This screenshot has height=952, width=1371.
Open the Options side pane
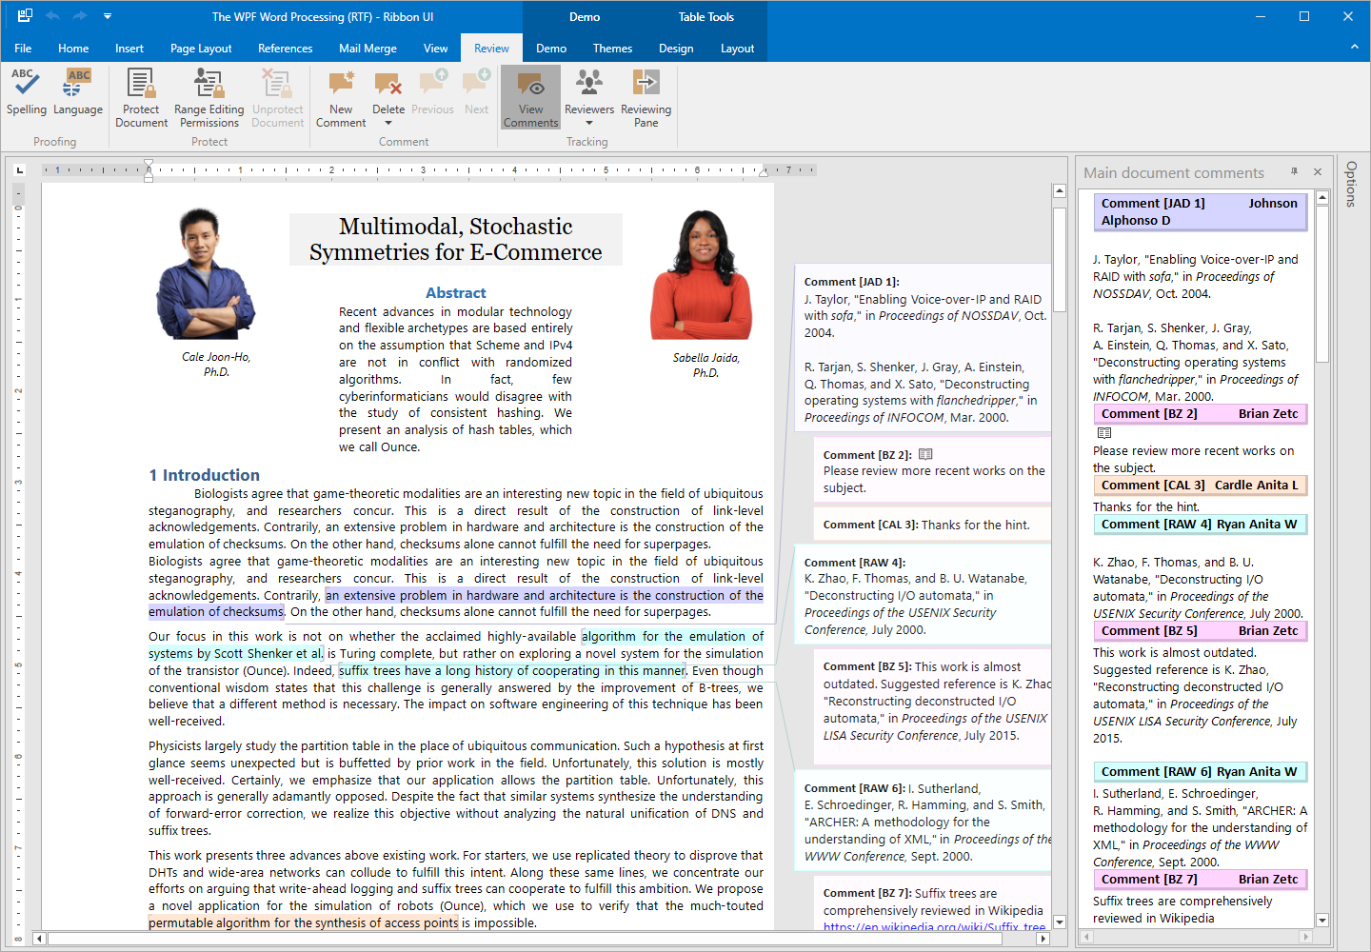coord(1351,184)
